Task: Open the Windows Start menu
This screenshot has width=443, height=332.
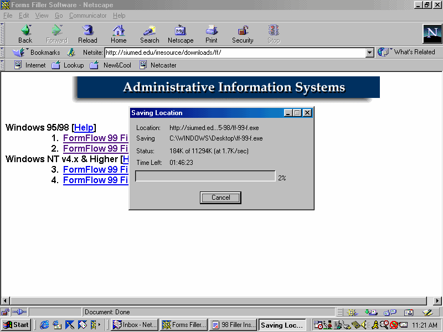Action: click(x=16, y=325)
